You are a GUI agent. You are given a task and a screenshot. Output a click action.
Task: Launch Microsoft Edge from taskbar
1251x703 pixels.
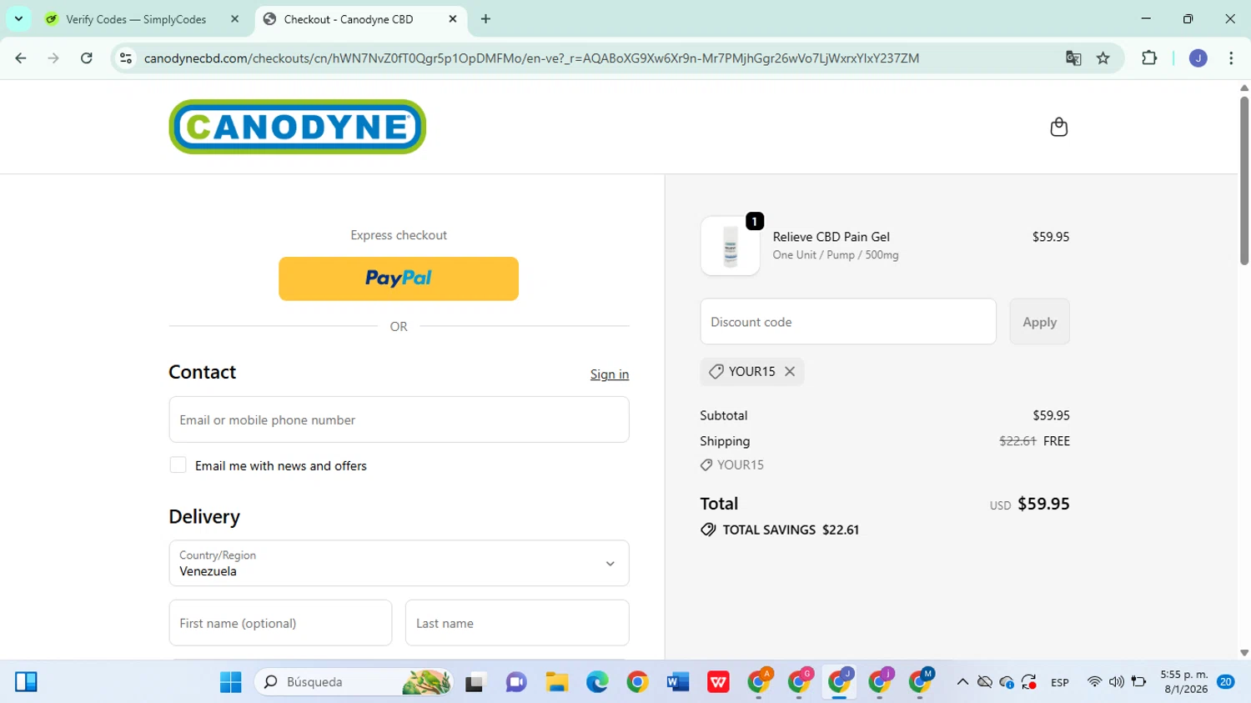tap(597, 682)
